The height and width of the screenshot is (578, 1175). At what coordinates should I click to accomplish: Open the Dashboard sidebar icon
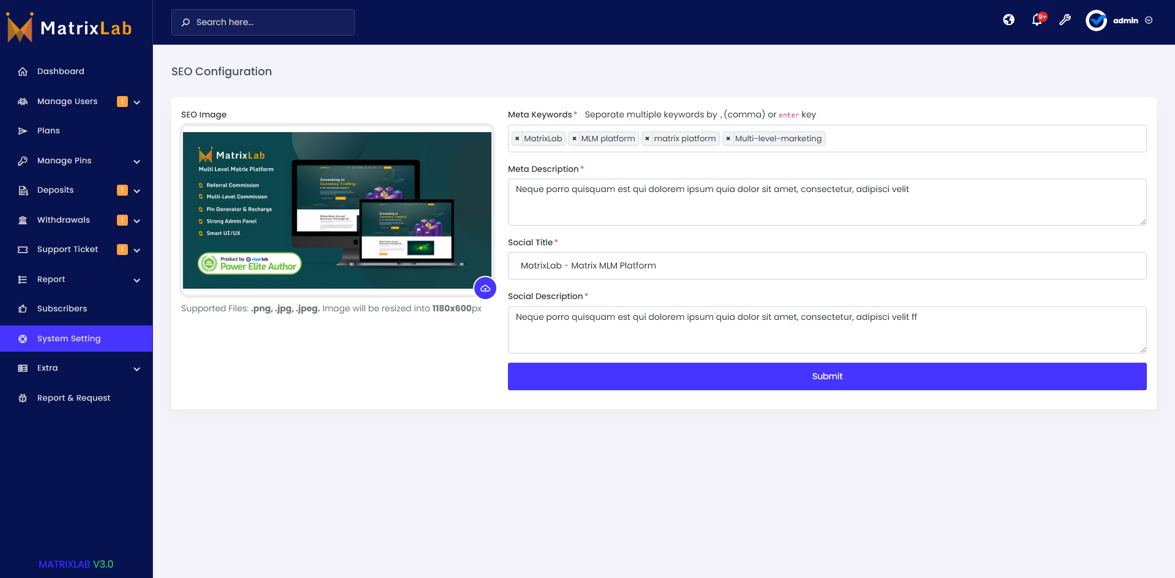coord(23,71)
